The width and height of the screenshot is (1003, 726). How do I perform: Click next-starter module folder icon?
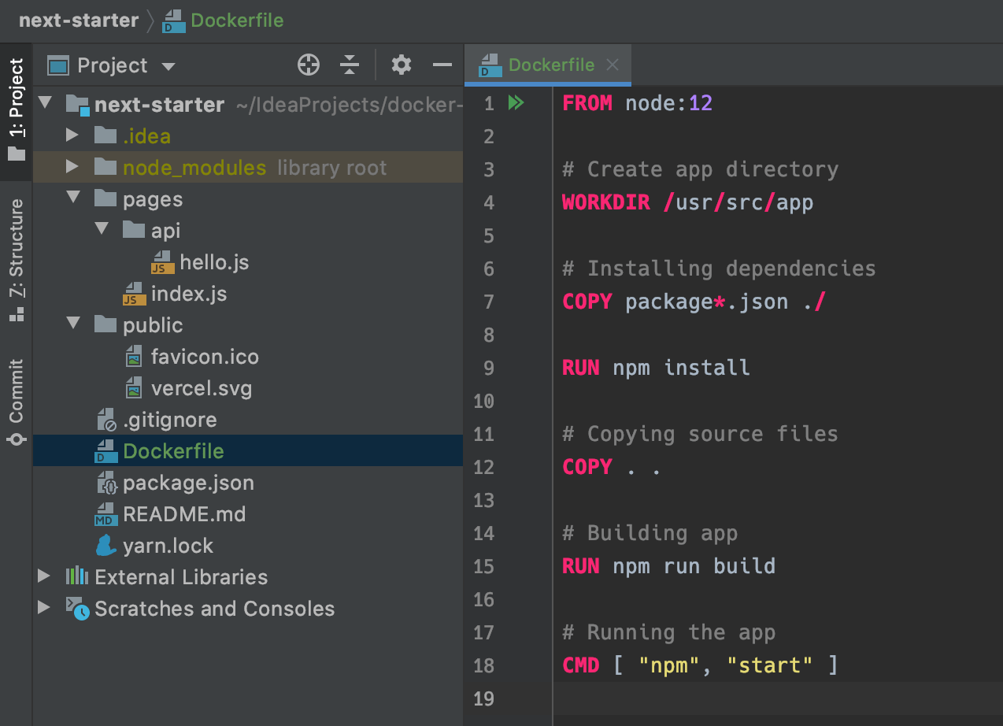point(78,105)
